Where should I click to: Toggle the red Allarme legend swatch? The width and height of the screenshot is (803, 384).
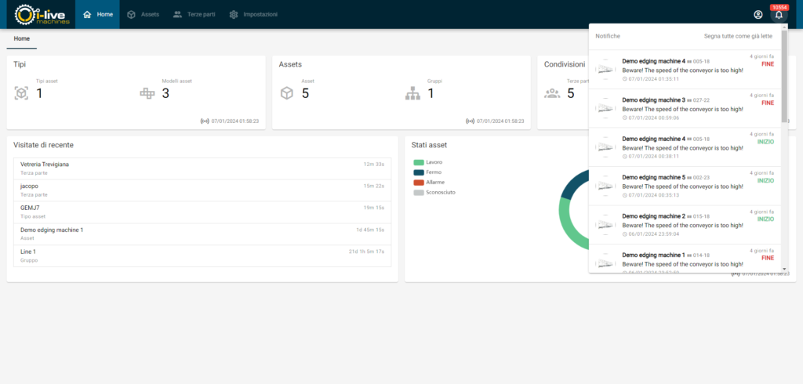coord(419,182)
